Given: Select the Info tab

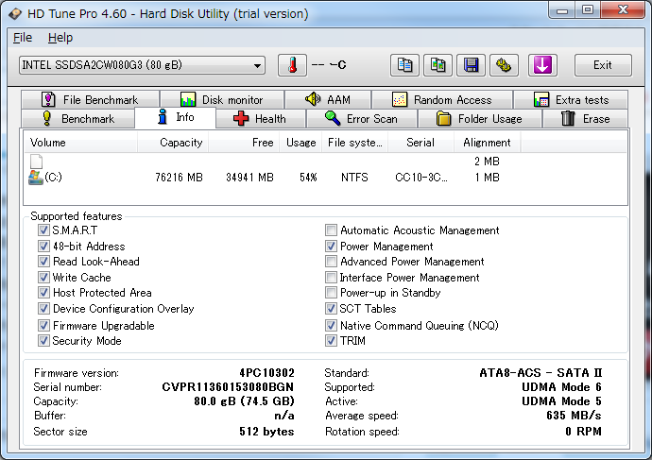Looking at the screenshot, I should click(x=176, y=117).
